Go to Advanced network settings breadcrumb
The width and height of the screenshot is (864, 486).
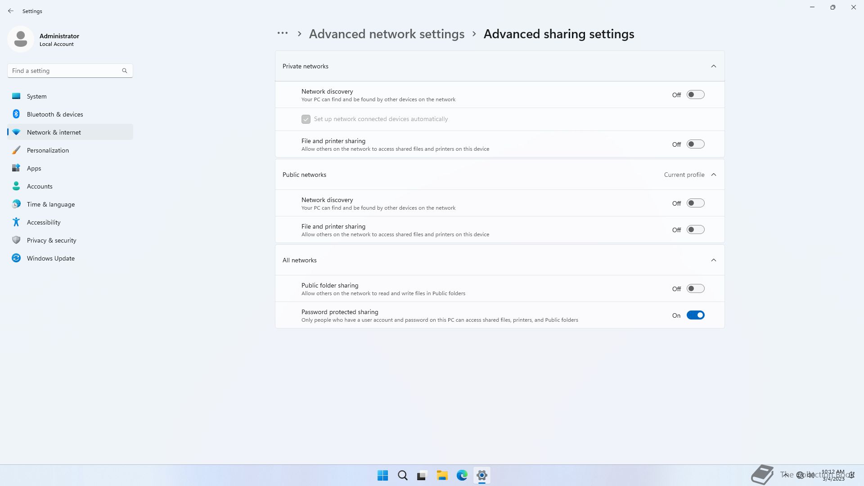tap(387, 34)
